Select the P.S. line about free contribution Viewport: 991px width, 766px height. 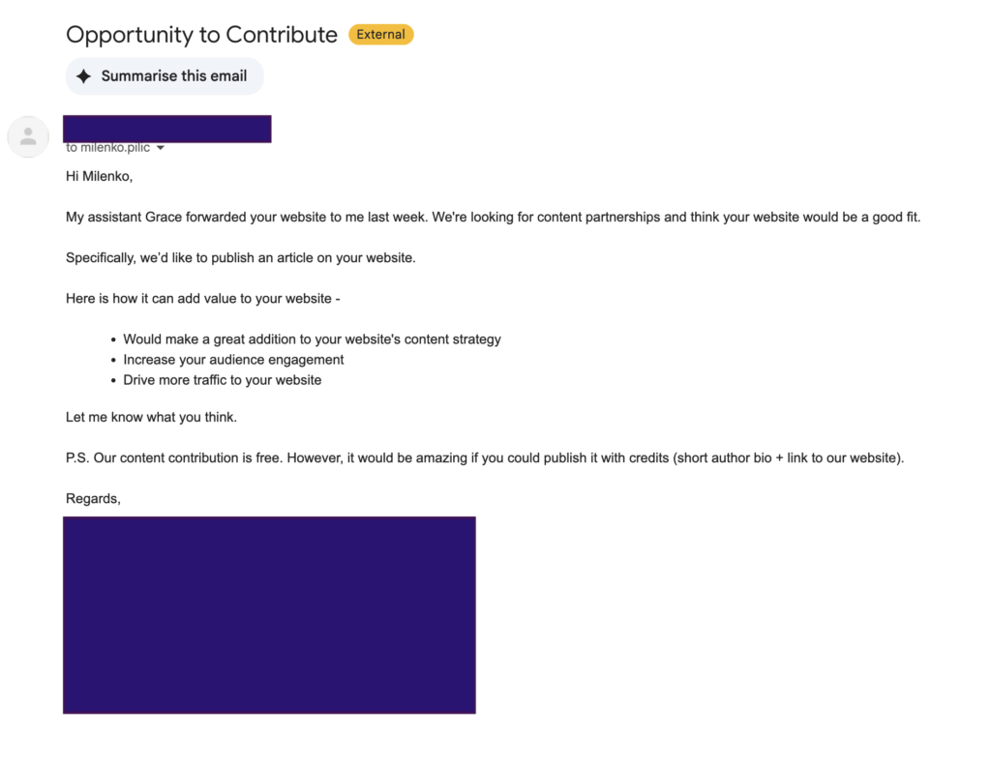tap(484, 457)
